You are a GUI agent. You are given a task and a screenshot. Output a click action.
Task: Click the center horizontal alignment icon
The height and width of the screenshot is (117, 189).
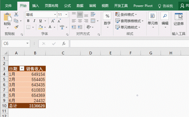(x=80, y=21)
